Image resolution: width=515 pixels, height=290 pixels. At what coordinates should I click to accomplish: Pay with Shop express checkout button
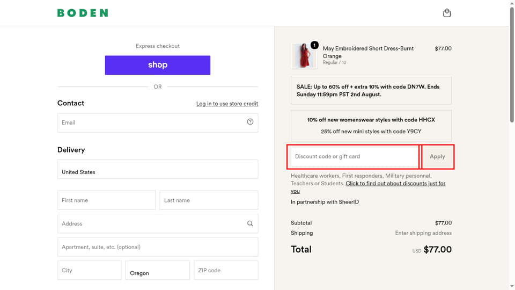(158, 65)
